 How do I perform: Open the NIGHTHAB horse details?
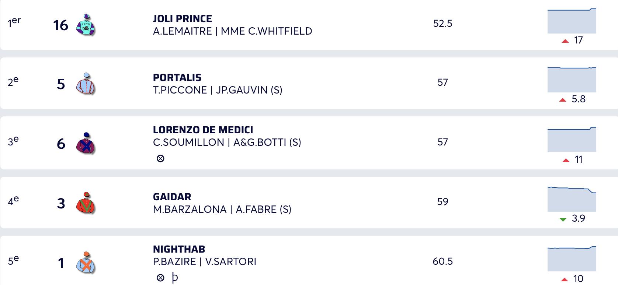click(x=179, y=249)
